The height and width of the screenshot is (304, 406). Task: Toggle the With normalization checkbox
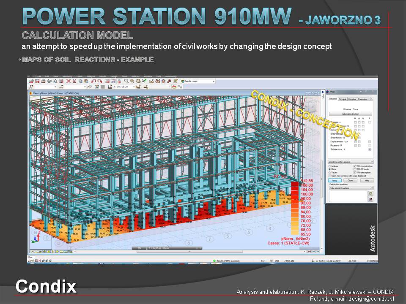pos(354,166)
